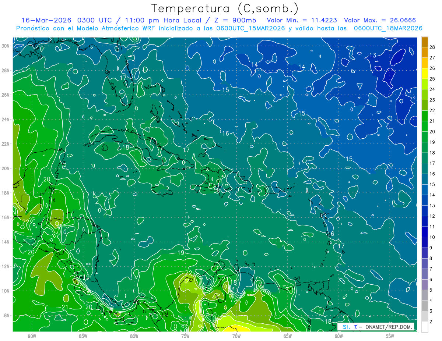Click color scale value 26
Viewport: 442px width, 341px height.
[x=432, y=68]
